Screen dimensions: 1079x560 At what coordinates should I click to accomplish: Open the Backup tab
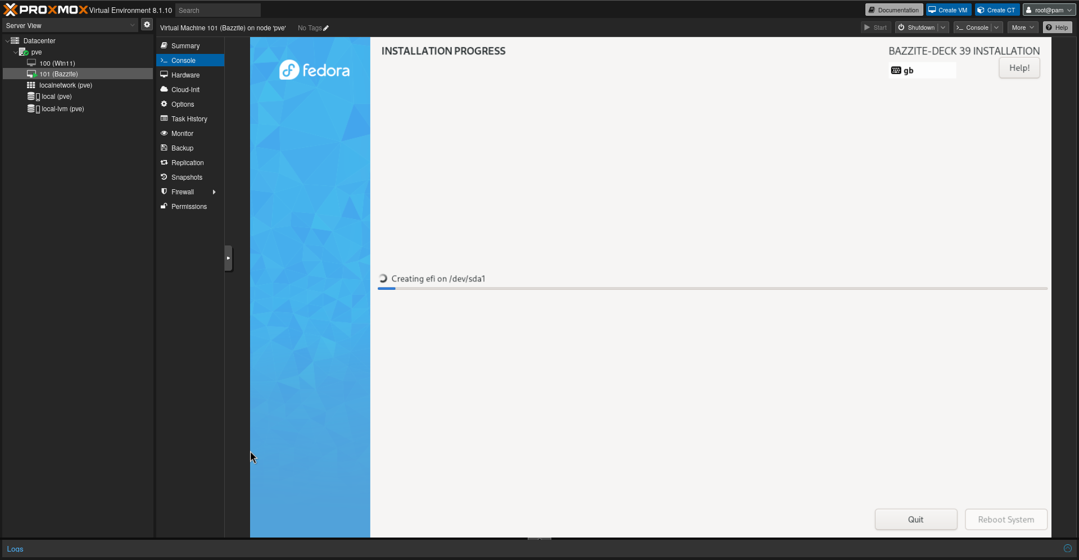pyautogui.click(x=190, y=148)
